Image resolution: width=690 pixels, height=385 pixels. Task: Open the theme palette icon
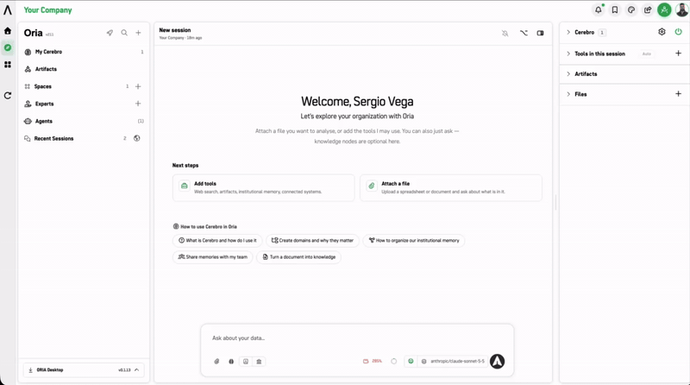pos(631,9)
